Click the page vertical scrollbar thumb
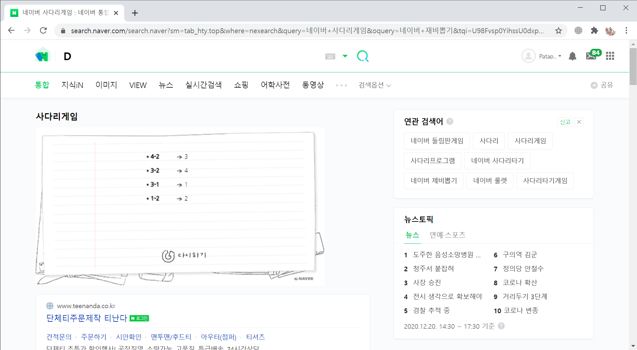637x350 pixels. (633, 66)
